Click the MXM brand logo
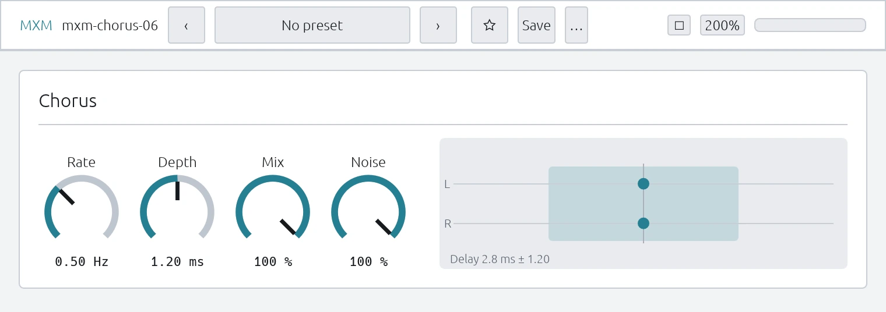 tap(36, 25)
